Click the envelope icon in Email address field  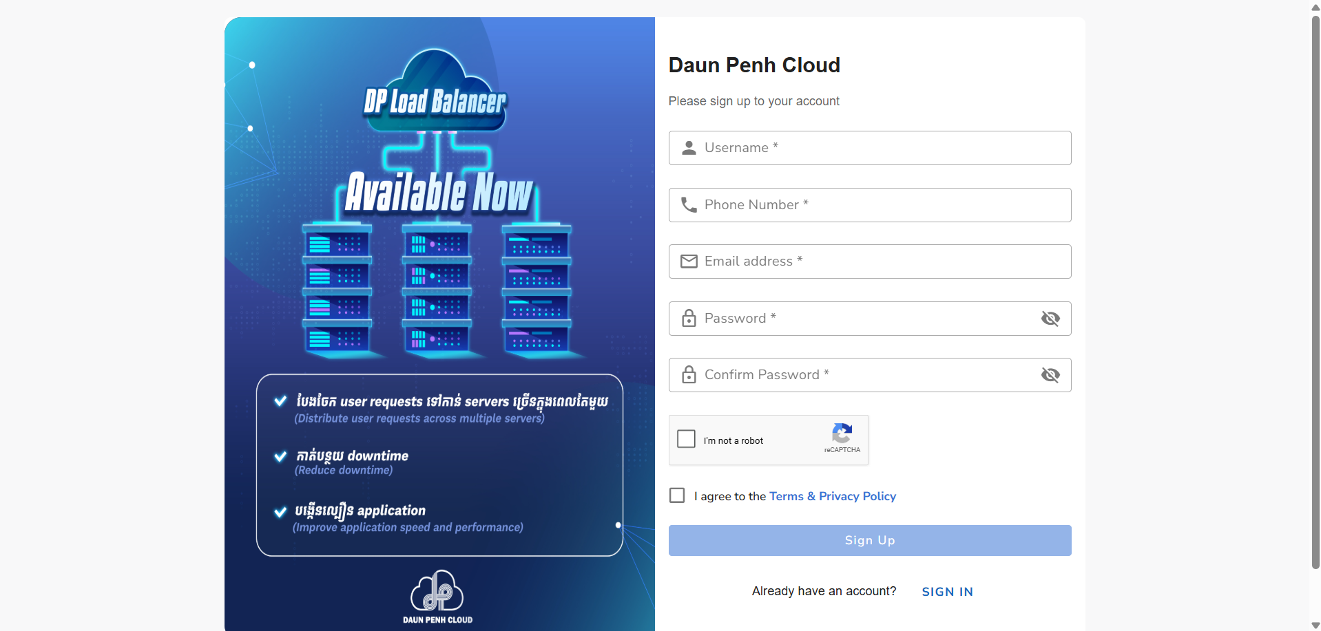[x=689, y=261]
